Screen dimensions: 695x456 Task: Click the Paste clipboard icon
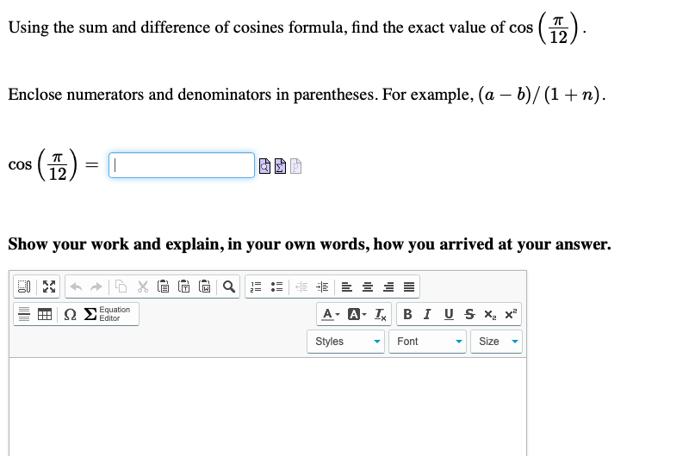pyautogui.click(x=163, y=287)
